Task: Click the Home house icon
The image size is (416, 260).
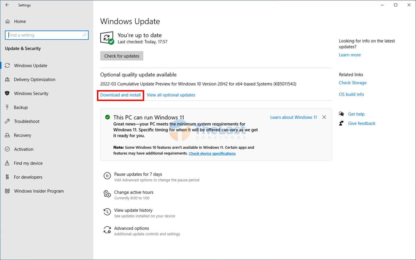Action: (x=8, y=21)
